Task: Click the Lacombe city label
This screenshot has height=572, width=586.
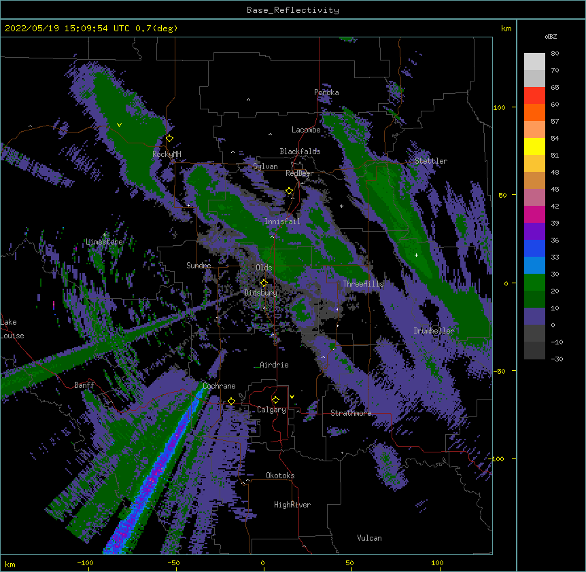Action: tap(306, 130)
